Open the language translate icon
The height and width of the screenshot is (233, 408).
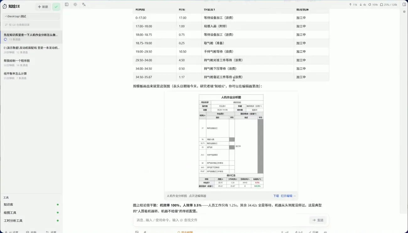84,4
